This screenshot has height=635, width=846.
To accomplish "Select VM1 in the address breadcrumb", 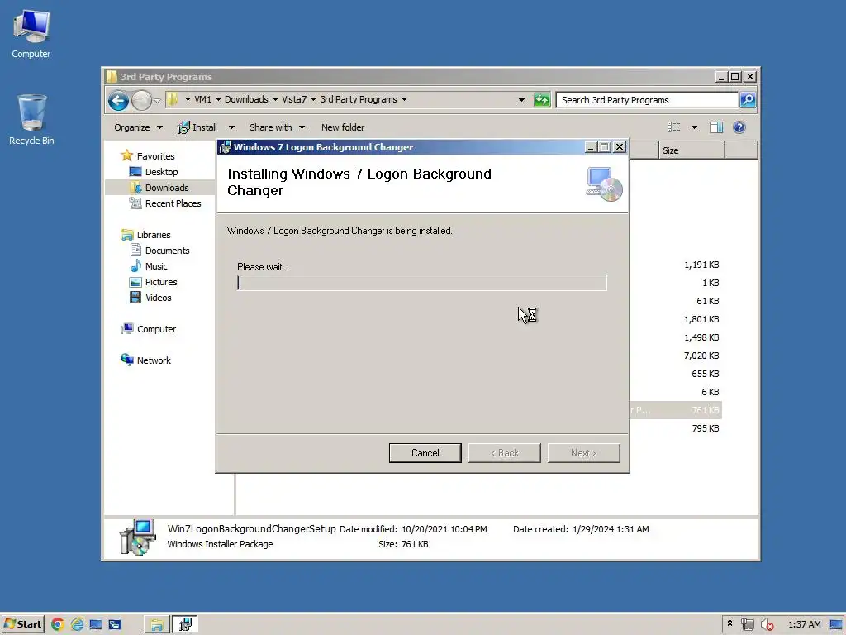I will pos(203,99).
